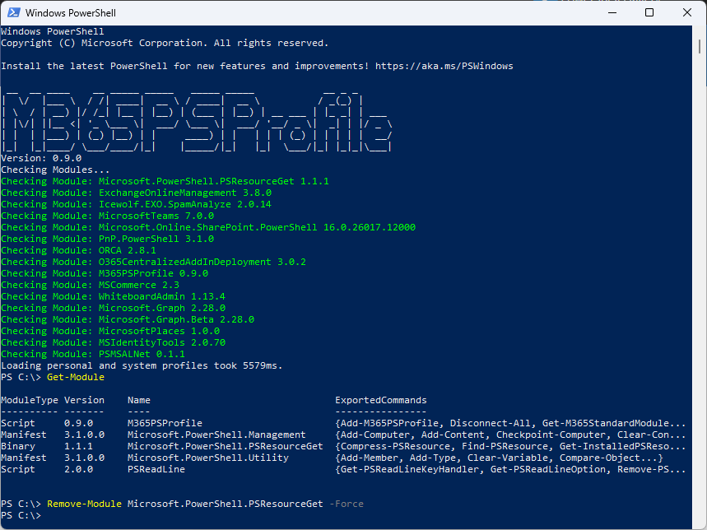This screenshot has height=530, width=707.
Task: Click 'Microsoft.PowerShell.PSResourceGet' in the Remove-Module command
Action: tap(226, 504)
